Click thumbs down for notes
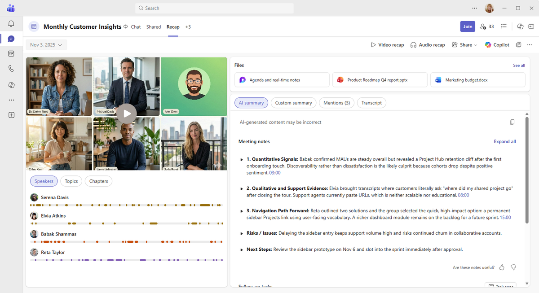 coord(513,267)
